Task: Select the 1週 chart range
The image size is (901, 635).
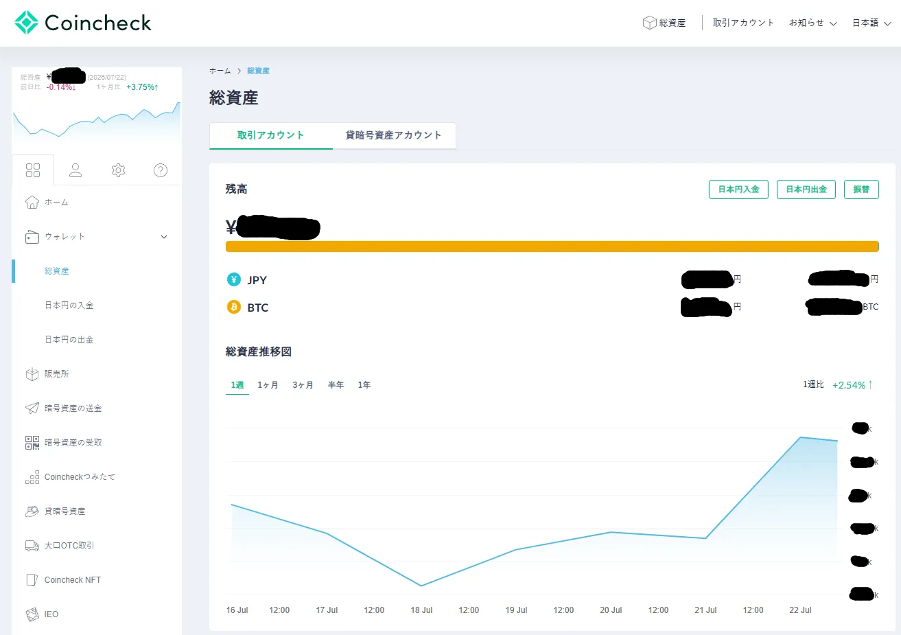Action: click(237, 385)
